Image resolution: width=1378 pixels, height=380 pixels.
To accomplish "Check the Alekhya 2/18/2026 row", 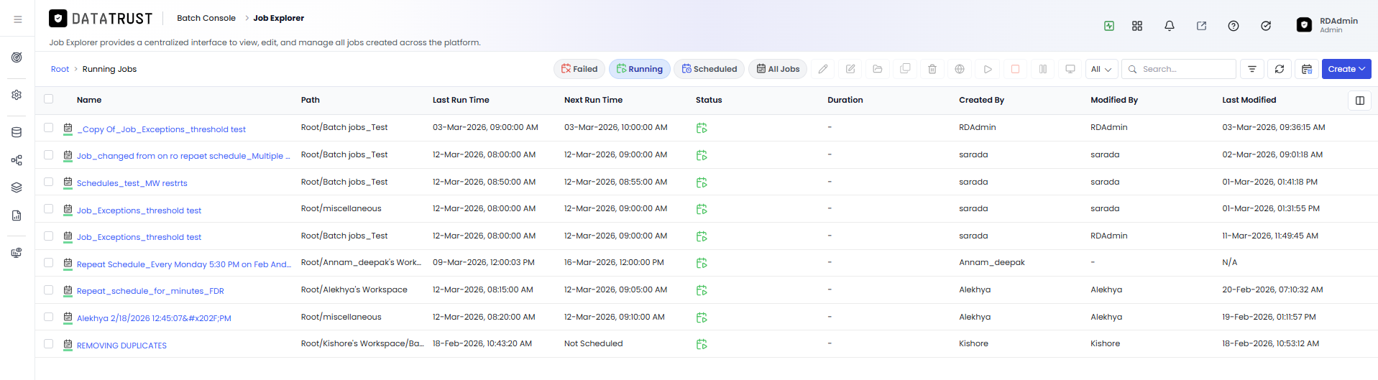I will coord(49,317).
